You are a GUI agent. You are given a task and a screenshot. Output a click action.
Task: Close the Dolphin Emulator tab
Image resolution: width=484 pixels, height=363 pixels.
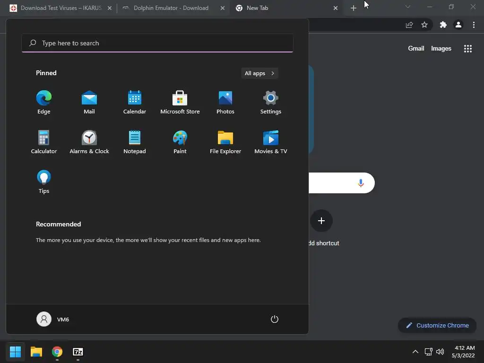(223, 8)
